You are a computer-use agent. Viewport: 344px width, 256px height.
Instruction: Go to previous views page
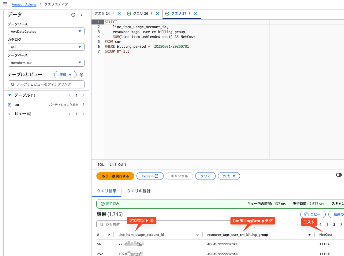[x=69, y=114]
